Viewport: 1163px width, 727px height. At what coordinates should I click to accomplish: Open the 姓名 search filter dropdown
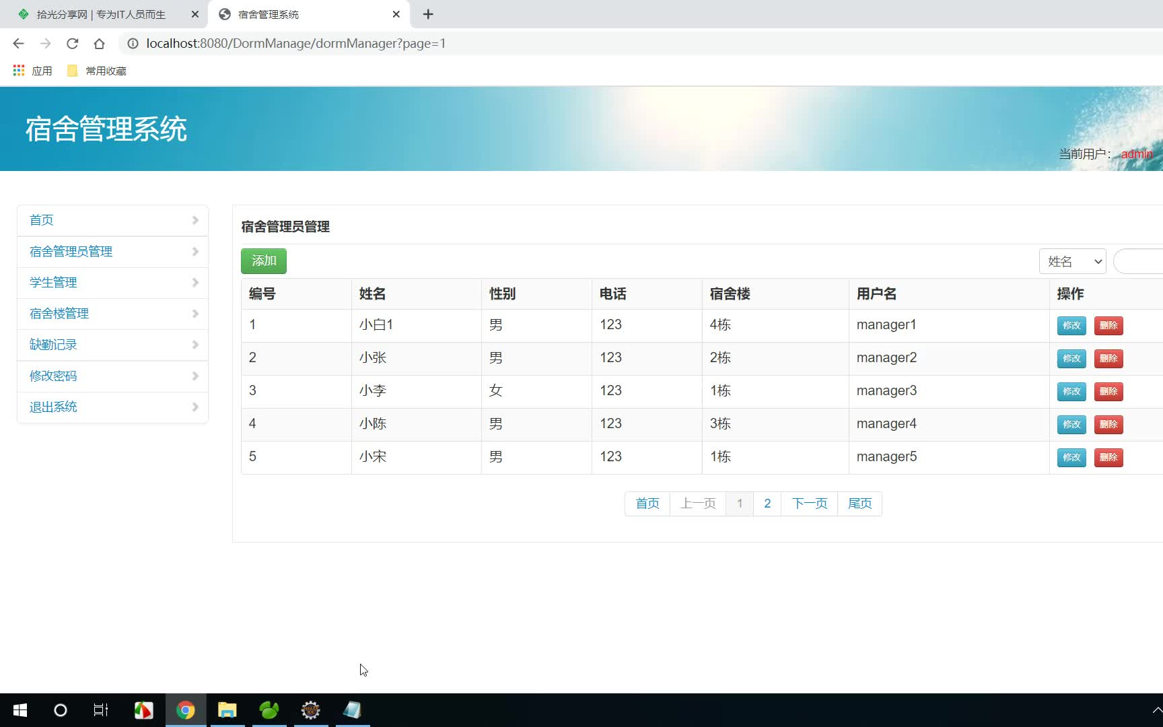click(1072, 261)
